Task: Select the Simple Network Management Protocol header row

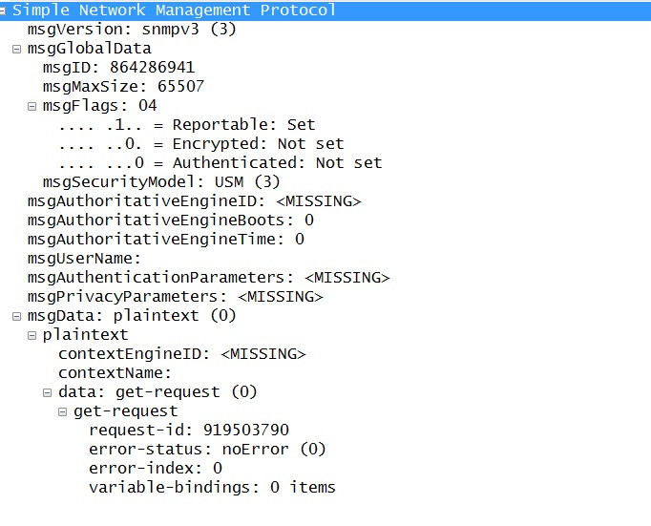Action: pos(174,11)
